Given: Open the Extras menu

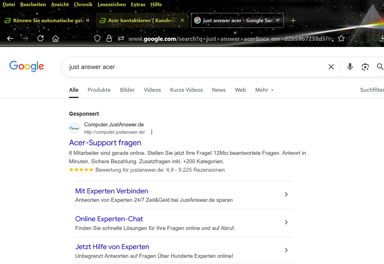Looking at the screenshot, I should click(138, 5).
